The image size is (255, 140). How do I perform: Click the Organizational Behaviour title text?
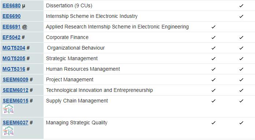[76, 48]
